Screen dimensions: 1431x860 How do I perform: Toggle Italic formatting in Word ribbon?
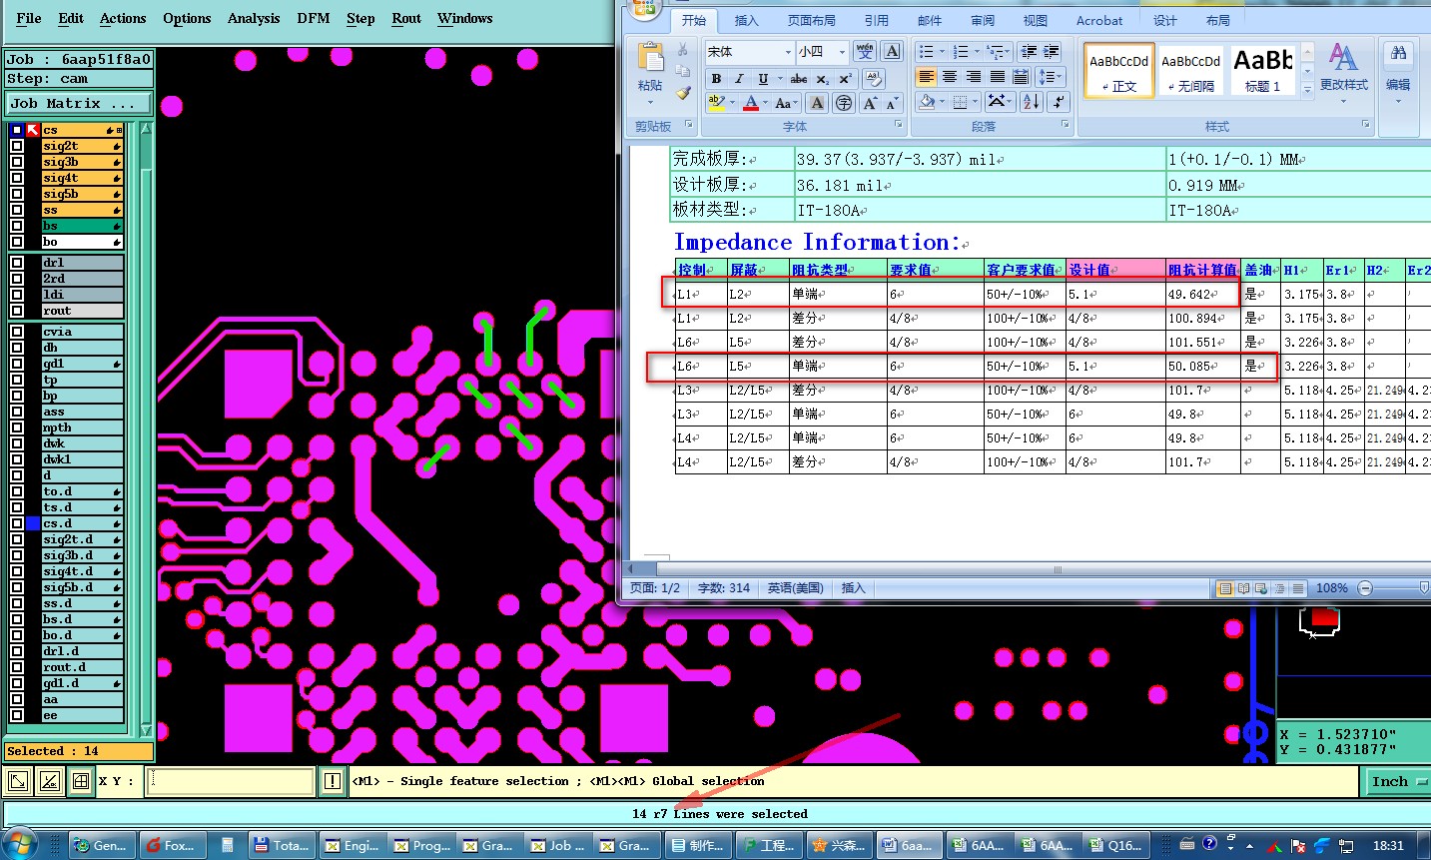tap(739, 79)
